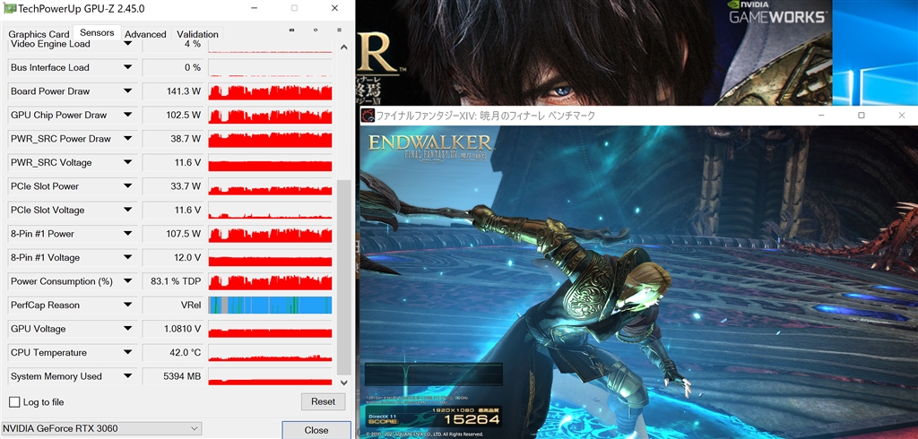Minimize the GPU-Z window
The height and width of the screenshot is (439, 918).
254,8
